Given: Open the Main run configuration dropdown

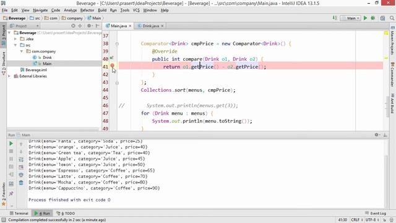Looking at the screenshot, I should coord(350,18).
